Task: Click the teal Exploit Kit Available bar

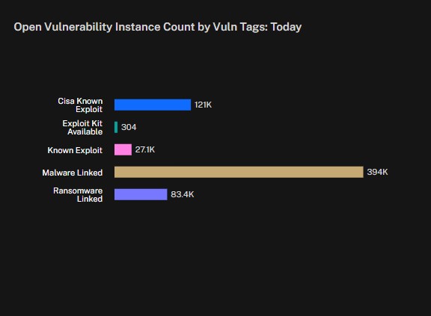Action: click(x=116, y=127)
